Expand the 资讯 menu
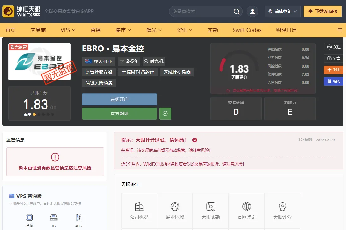The width and height of the screenshot is (346, 230). pyautogui.click(x=185, y=30)
